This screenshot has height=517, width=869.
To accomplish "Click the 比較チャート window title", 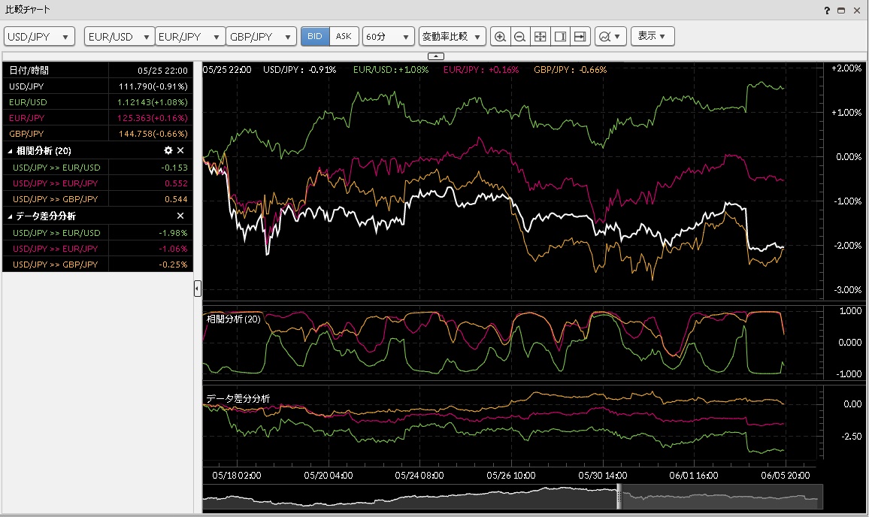I will pos(27,10).
